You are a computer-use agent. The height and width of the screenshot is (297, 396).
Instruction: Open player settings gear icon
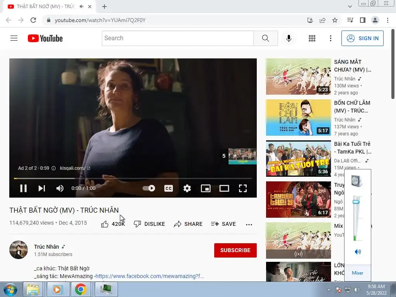pos(187,188)
